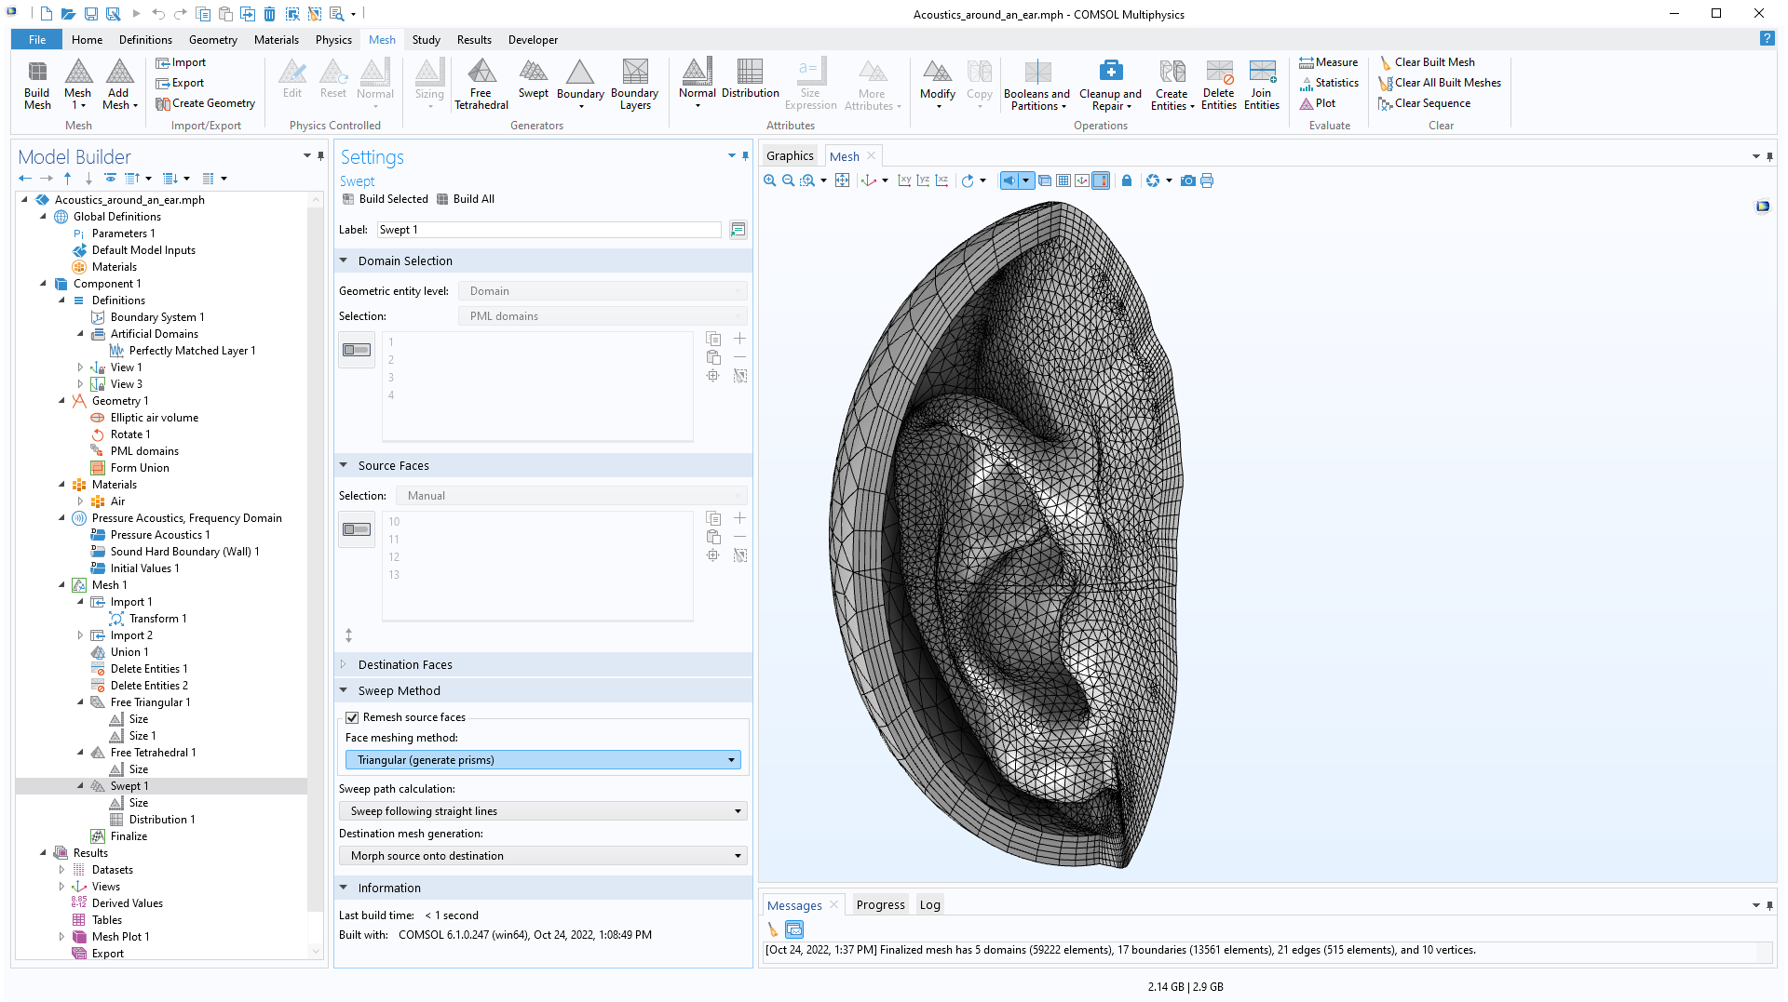Expand the Datasets node under Results
The image size is (1788, 1002).
[61, 870]
